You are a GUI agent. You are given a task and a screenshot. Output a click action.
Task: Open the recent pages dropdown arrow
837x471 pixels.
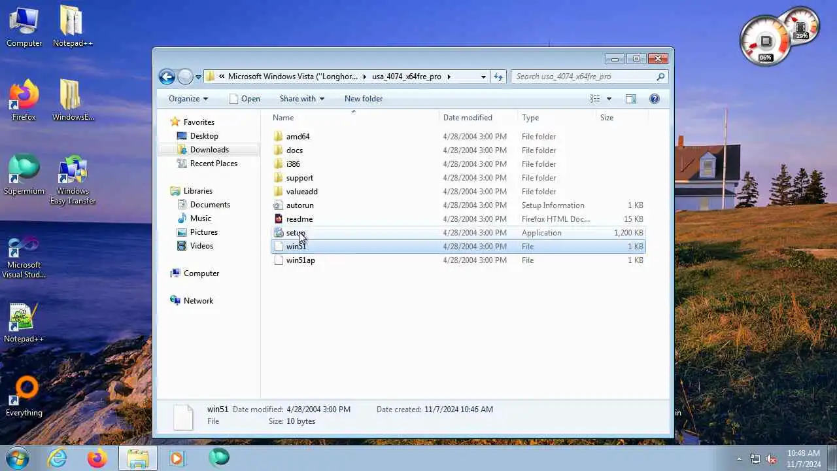coord(198,77)
